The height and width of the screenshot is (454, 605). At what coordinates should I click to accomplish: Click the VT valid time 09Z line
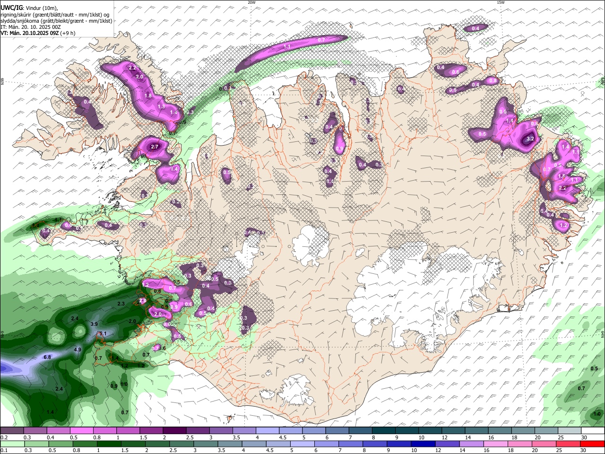tap(38, 33)
